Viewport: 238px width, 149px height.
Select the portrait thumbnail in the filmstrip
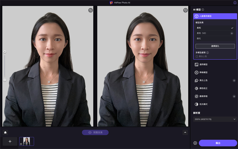click(x=27, y=141)
